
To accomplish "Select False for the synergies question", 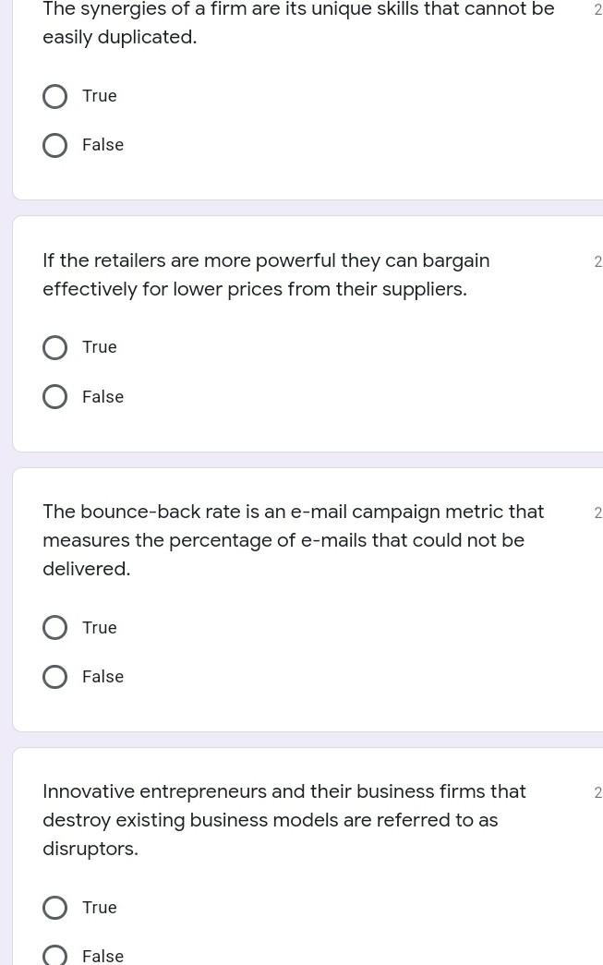I will point(54,145).
